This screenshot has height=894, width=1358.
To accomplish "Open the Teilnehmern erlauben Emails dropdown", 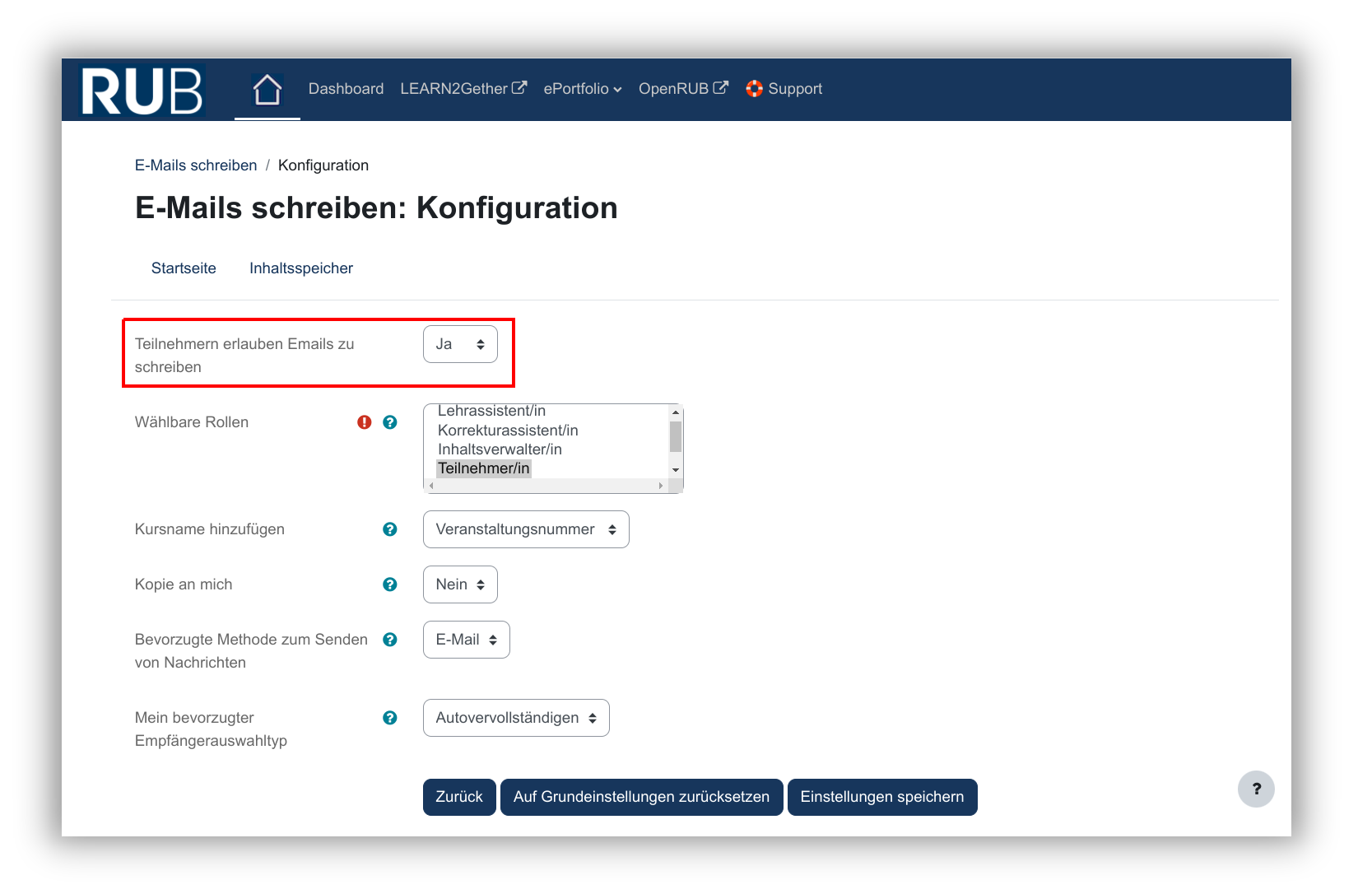I will pyautogui.click(x=460, y=344).
